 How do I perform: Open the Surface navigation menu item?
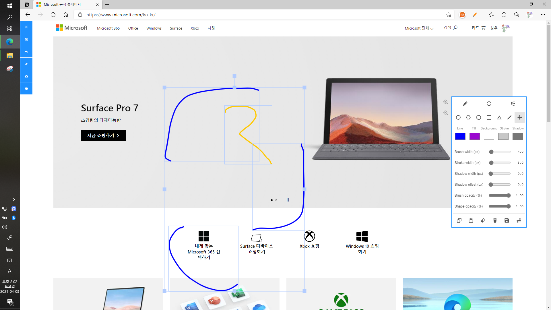pos(176,28)
